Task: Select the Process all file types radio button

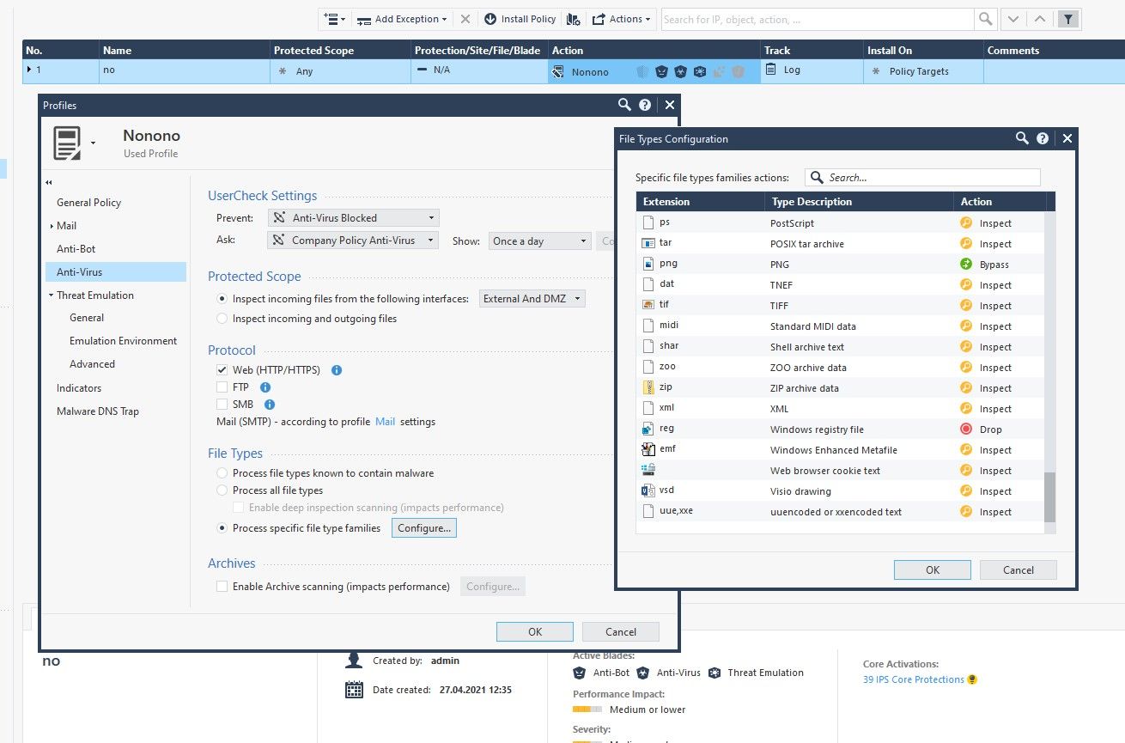Action: tap(221, 490)
